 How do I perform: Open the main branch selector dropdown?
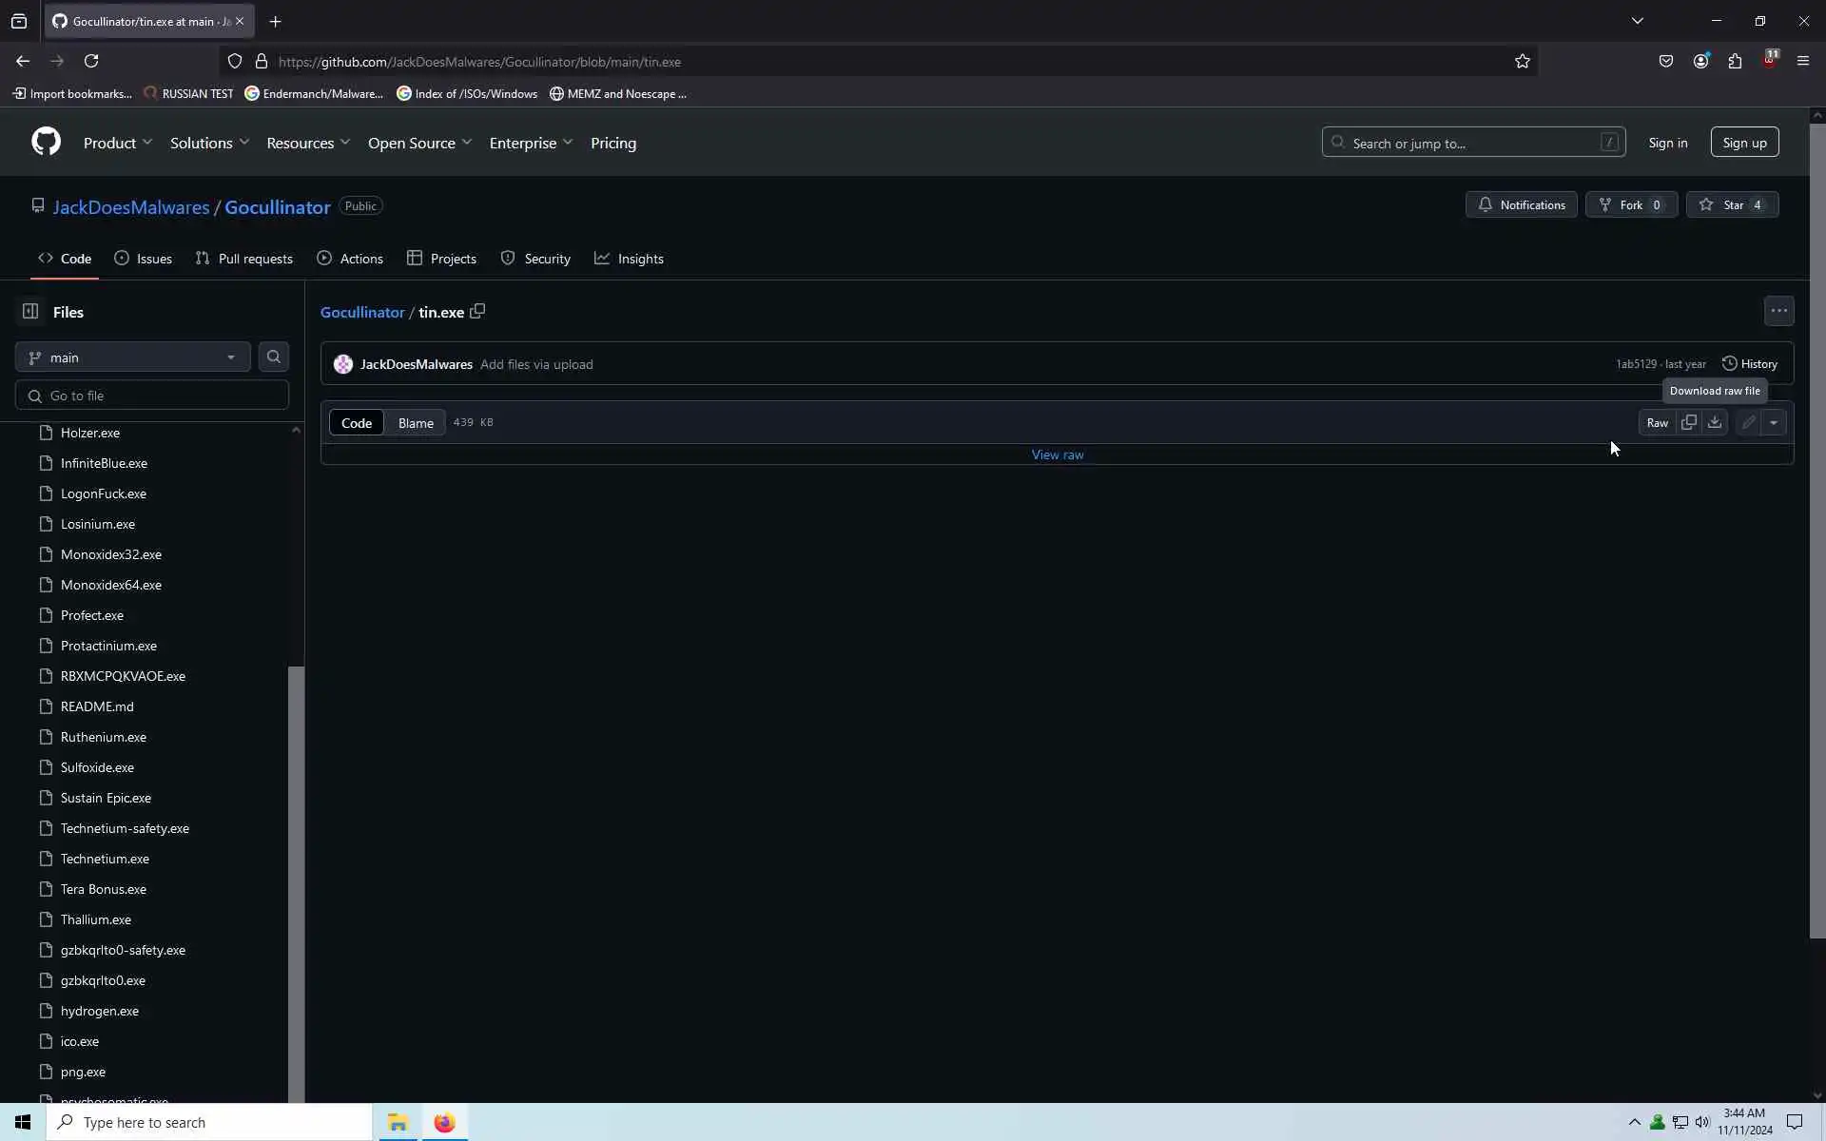click(132, 358)
